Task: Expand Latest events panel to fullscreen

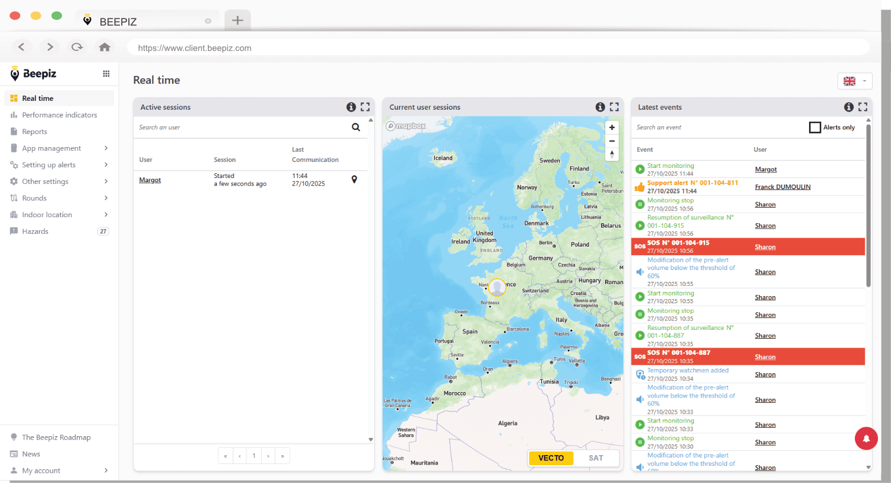Action: pos(863,107)
